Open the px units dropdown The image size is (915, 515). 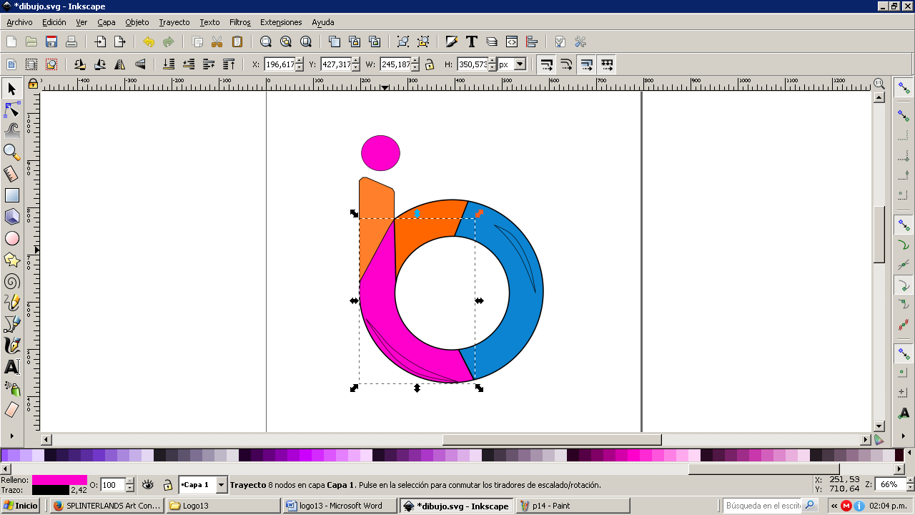(520, 64)
